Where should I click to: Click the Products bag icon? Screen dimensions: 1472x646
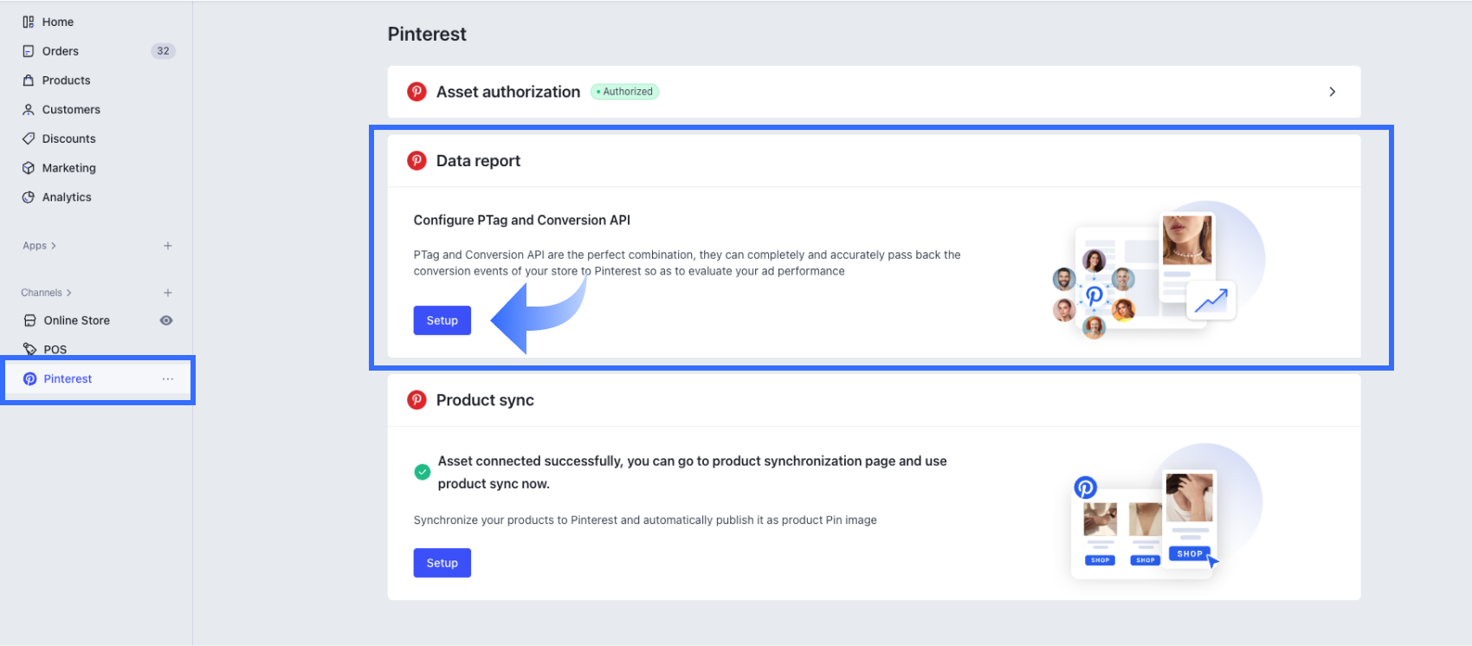click(29, 81)
